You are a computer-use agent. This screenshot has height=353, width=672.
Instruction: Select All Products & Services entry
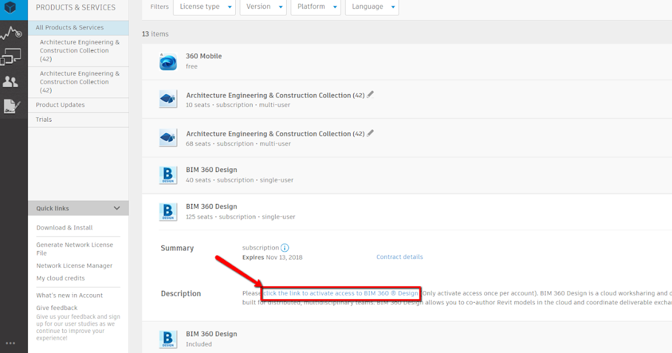[69, 27]
